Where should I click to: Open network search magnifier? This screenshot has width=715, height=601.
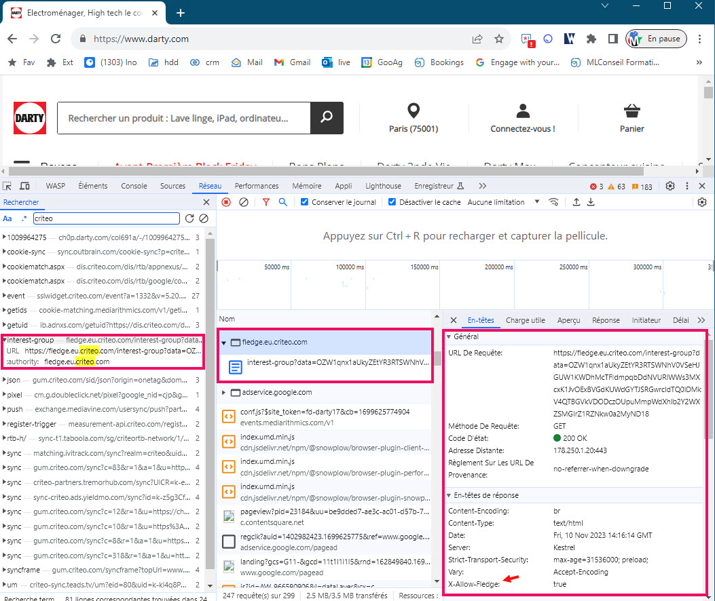point(283,202)
